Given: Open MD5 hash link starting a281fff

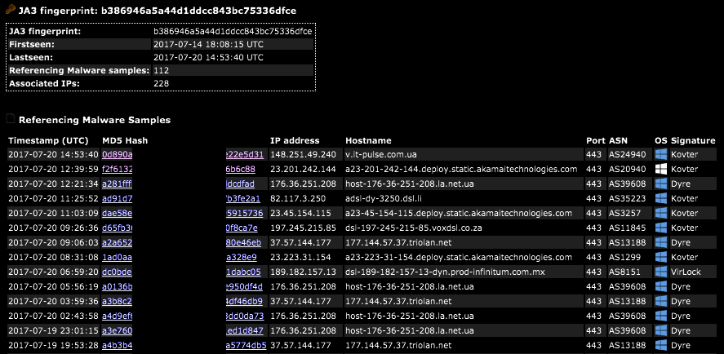Looking at the screenshot, I should pos(118,184).
